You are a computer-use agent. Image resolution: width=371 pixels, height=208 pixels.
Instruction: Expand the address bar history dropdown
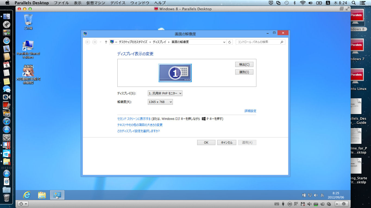pyautogui.click(x=224, y=42)
